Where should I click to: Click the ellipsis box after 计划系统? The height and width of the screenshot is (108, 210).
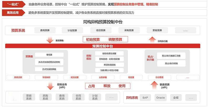click(x=111, y=97)
